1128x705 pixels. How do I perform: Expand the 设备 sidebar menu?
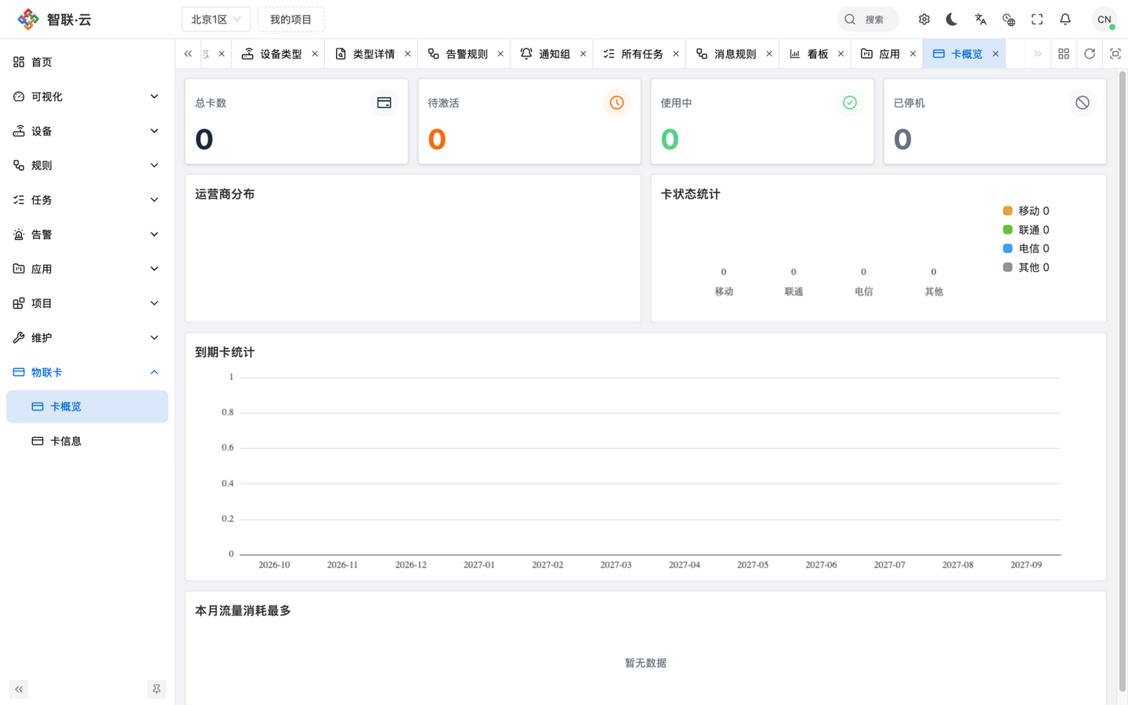coord(87,131)
